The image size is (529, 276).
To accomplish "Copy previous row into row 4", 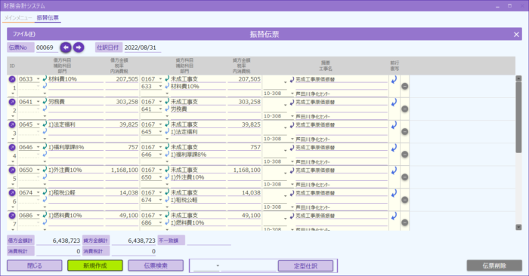I will click(x=394, y=148).
